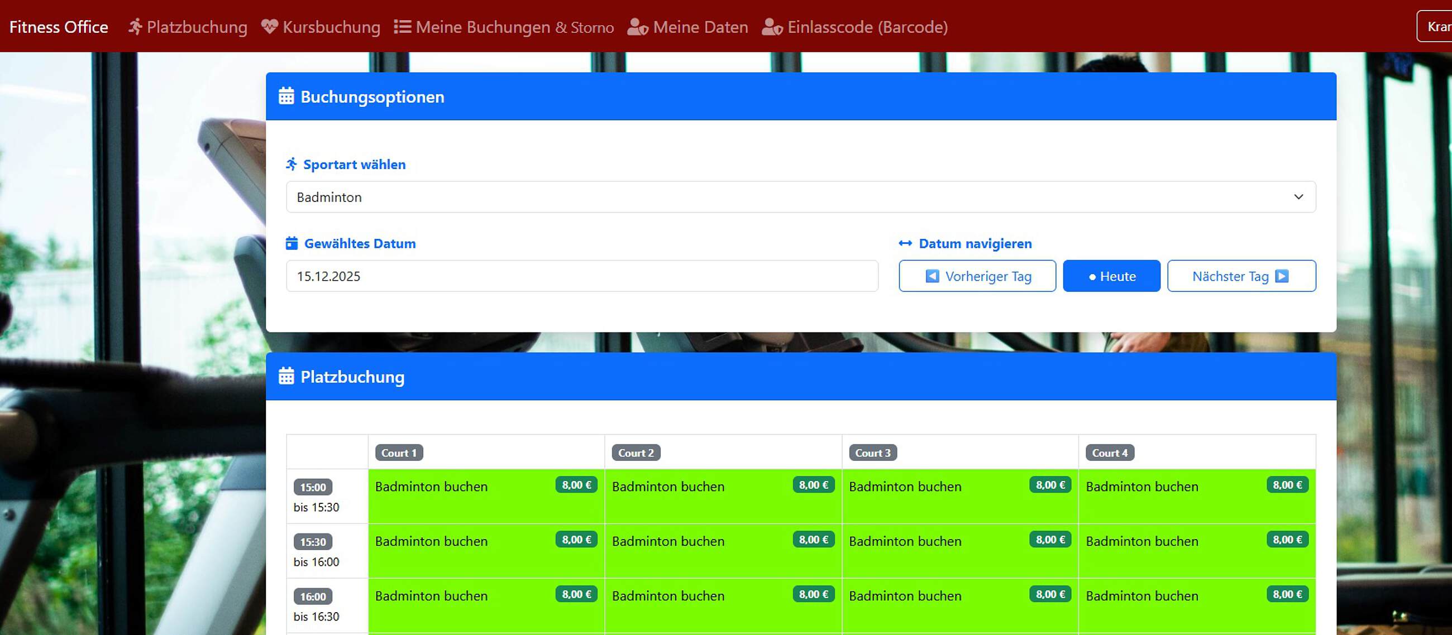Viewport: 1452px width, 635px height.
Task: Click the user icon beside Meine Daten
Action: (638, 26)
